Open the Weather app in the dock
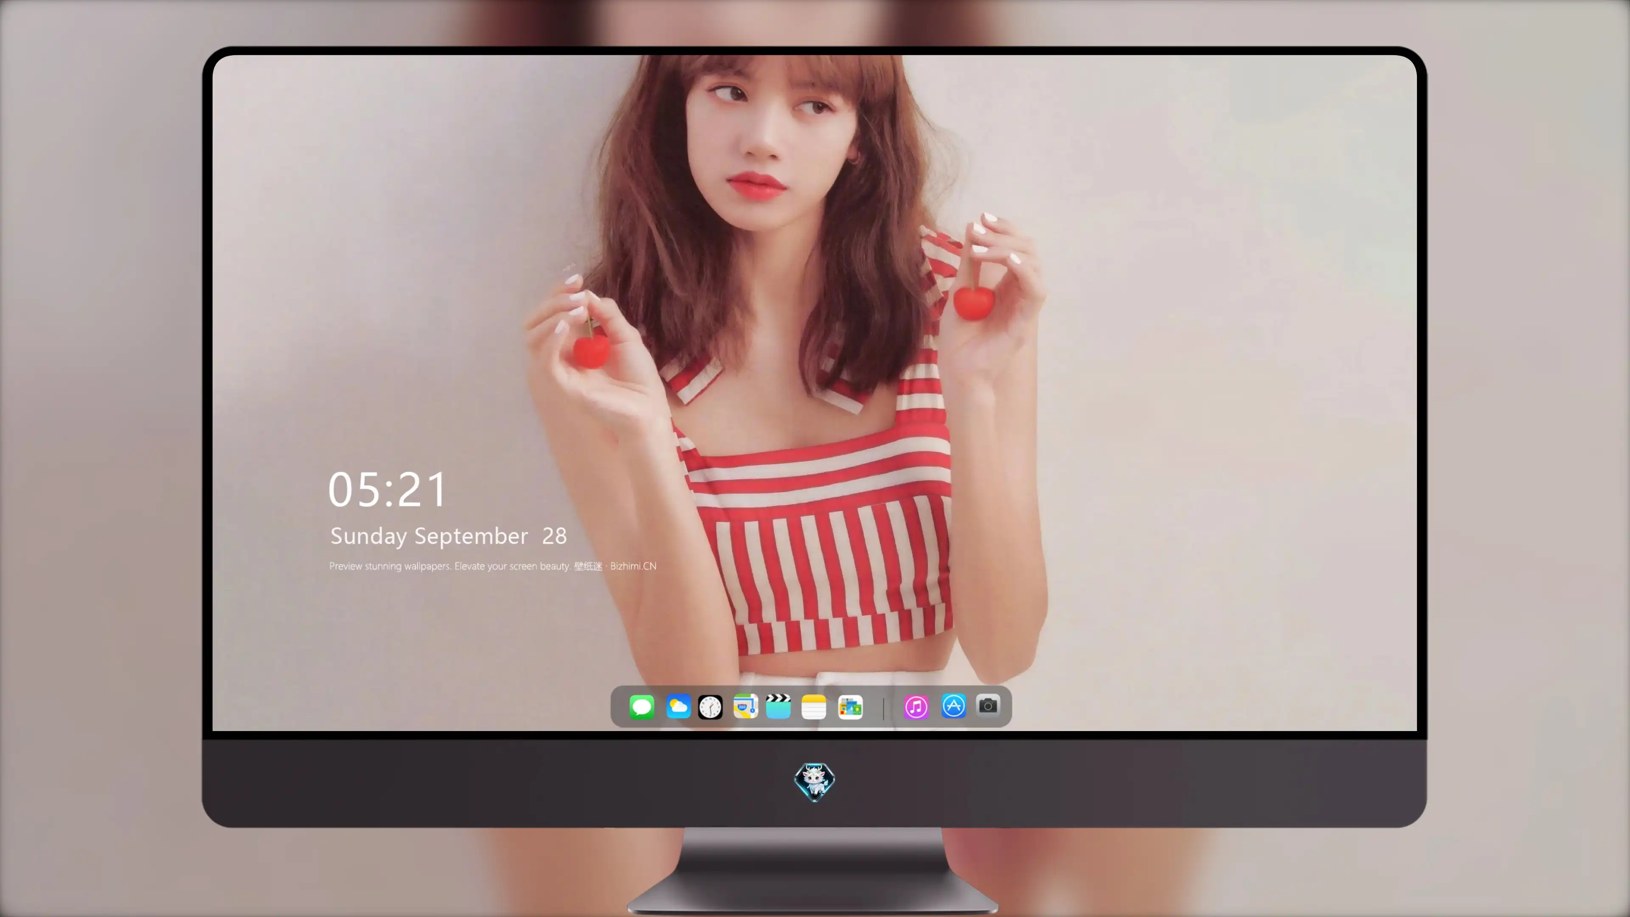The width and height of the screenshot is (1630, 917). [x=678, y=706]
